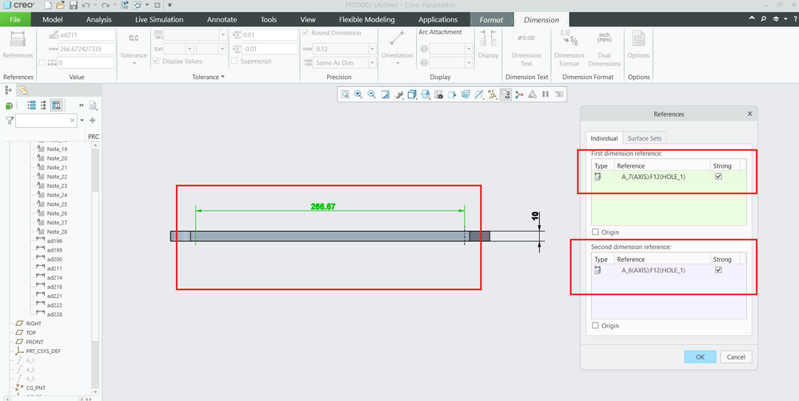
Task: Click the Refit view icon in graphics toolbar
Action: click(346, 94)
